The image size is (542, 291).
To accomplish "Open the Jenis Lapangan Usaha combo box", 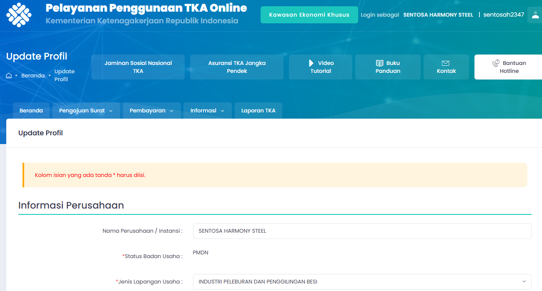I will [x=362, y=282].
